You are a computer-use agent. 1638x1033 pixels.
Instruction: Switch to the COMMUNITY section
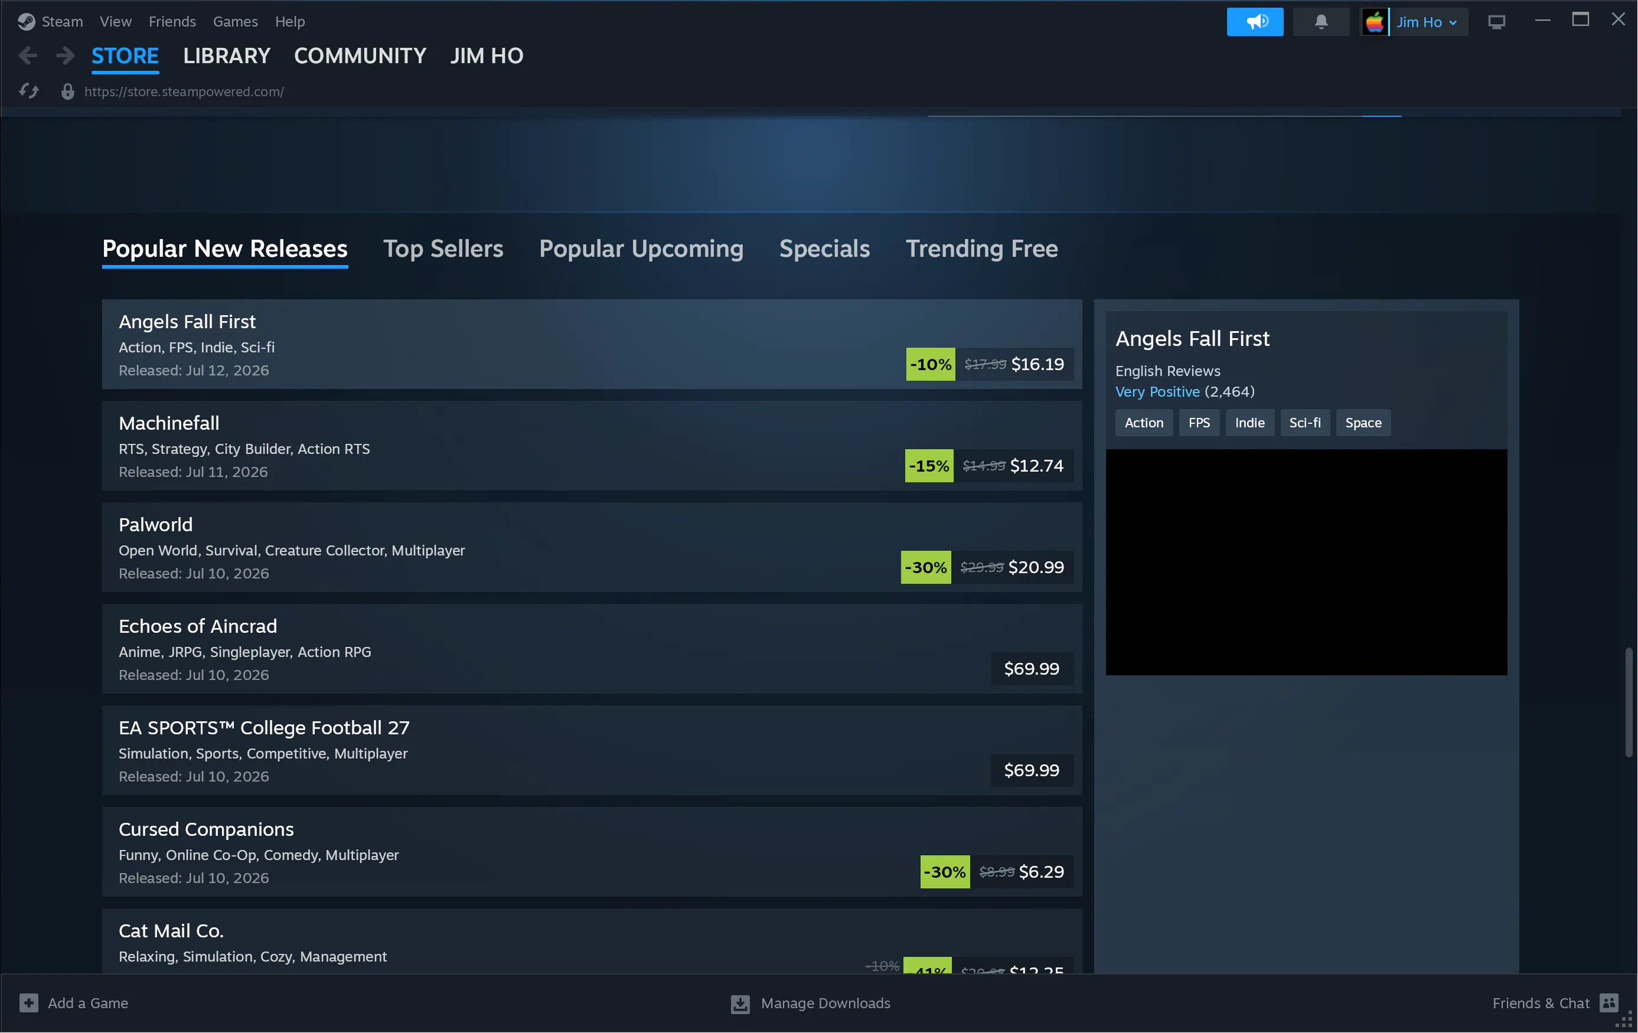coord(360,55)
